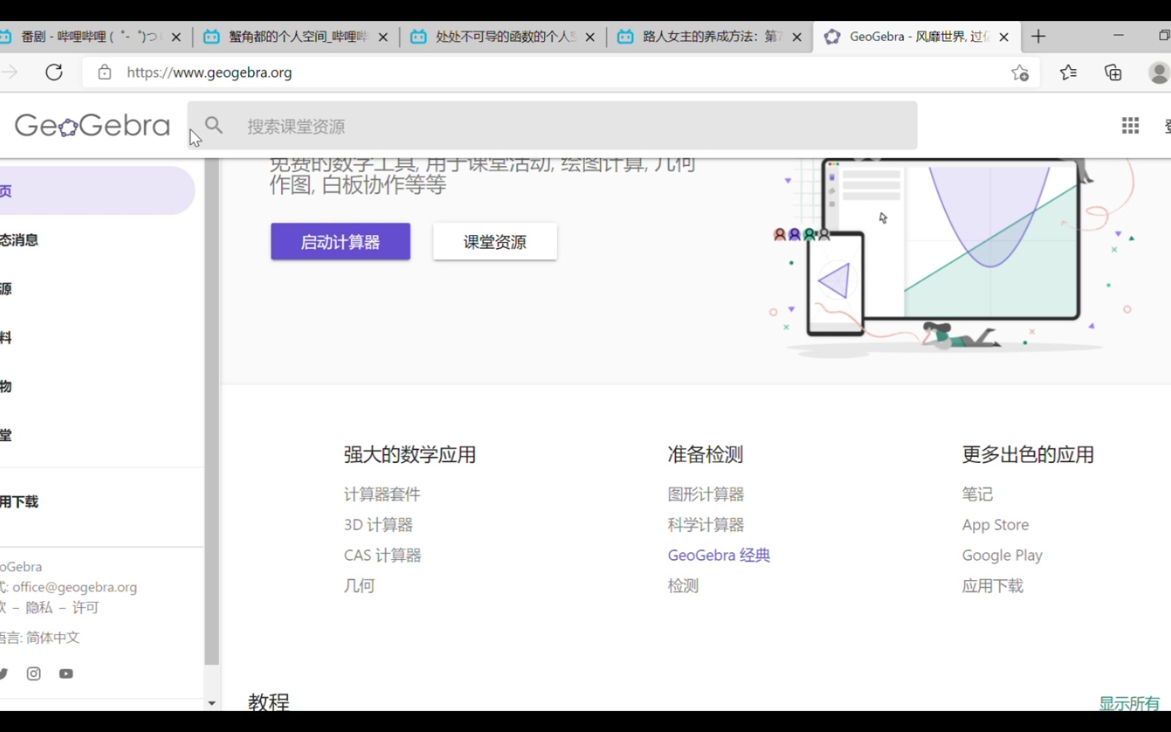
Task: Open the apps grid icon
Action: point(1130,125)
